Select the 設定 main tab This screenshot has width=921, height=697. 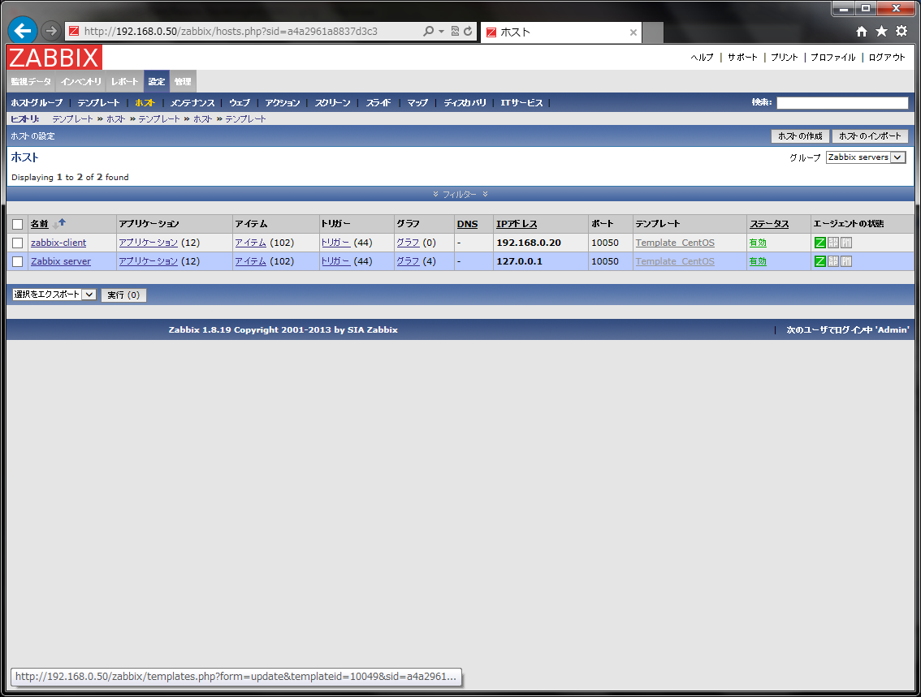pos(157,82)
